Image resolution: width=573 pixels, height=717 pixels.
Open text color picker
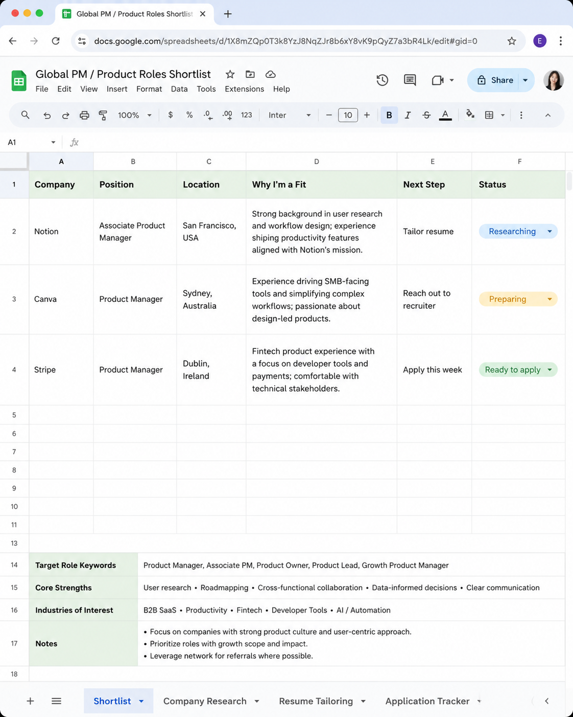click(x=445, y=115)
